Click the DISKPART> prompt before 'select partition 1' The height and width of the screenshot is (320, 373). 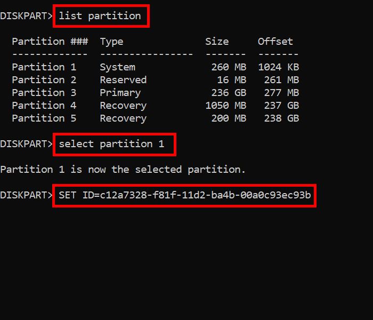coord(26,144)
